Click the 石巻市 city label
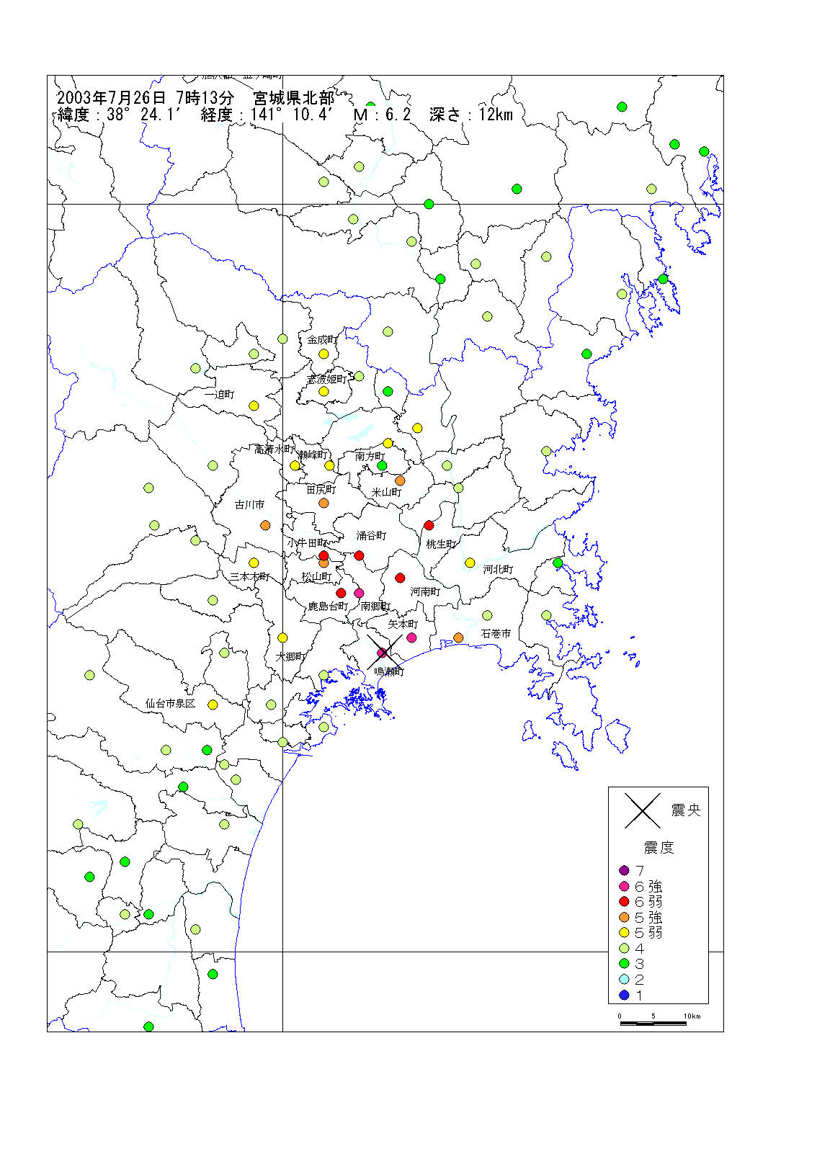 tap(496, 633)
